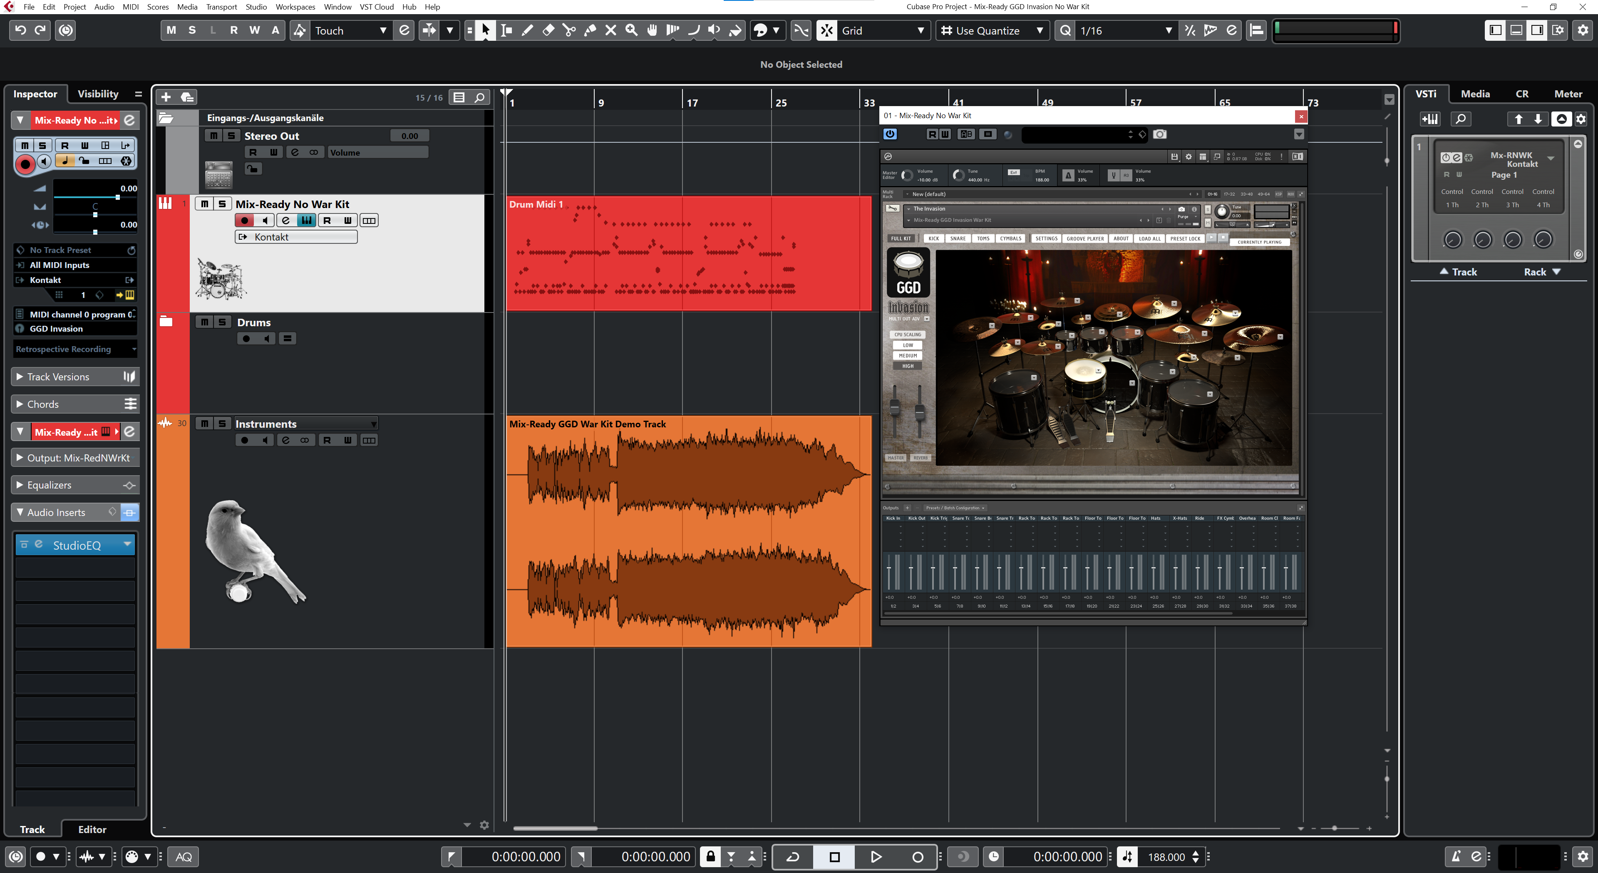The width and height of the screenshot is (1598, 873).
Task: Open the 1/16 quantize preset dropdown
Action: click(1168, 30)
